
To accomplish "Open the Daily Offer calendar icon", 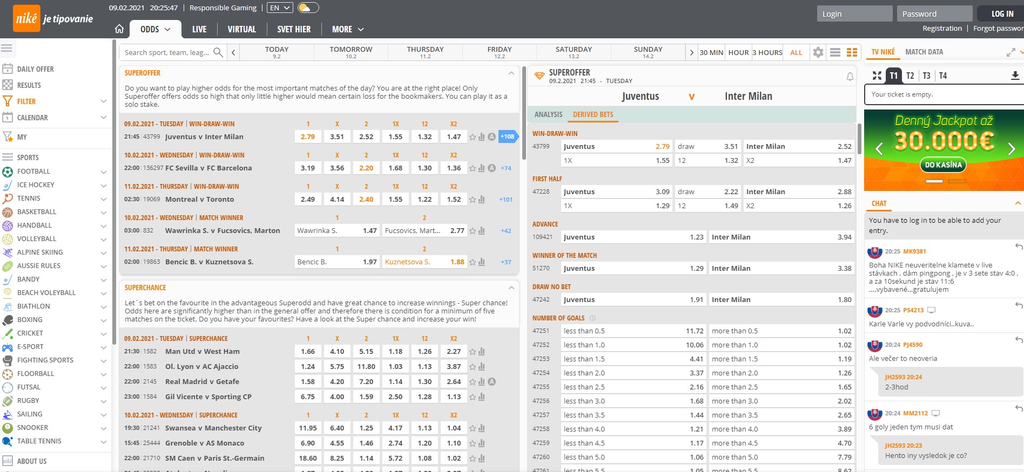I will coord(8,69).
